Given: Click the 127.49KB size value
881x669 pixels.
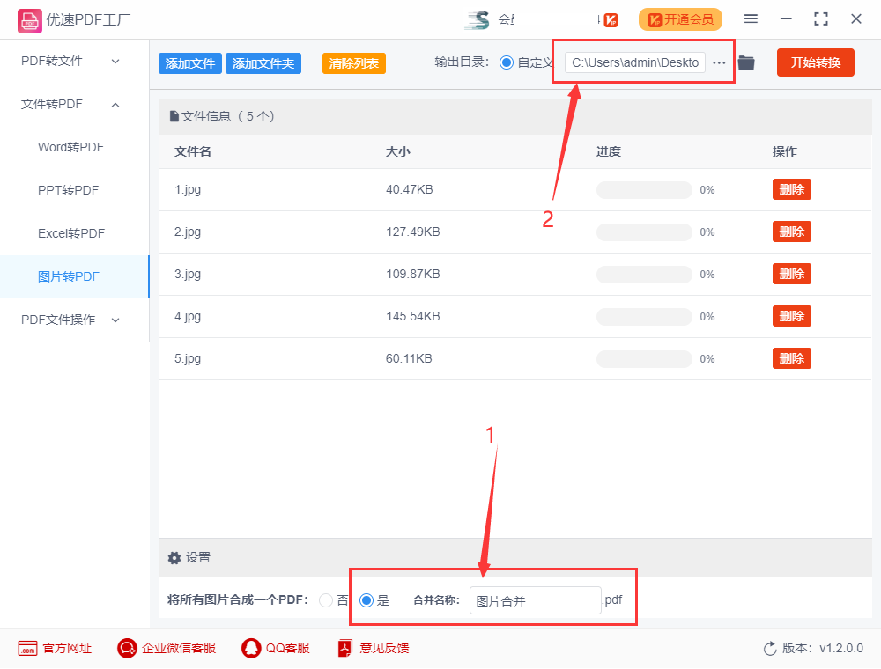Looking at the screenshot, I should (413, 232).
